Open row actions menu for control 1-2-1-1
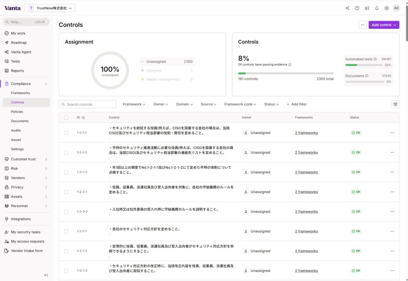The height and width of the screenshot is (281, 408). coord(392,133)
